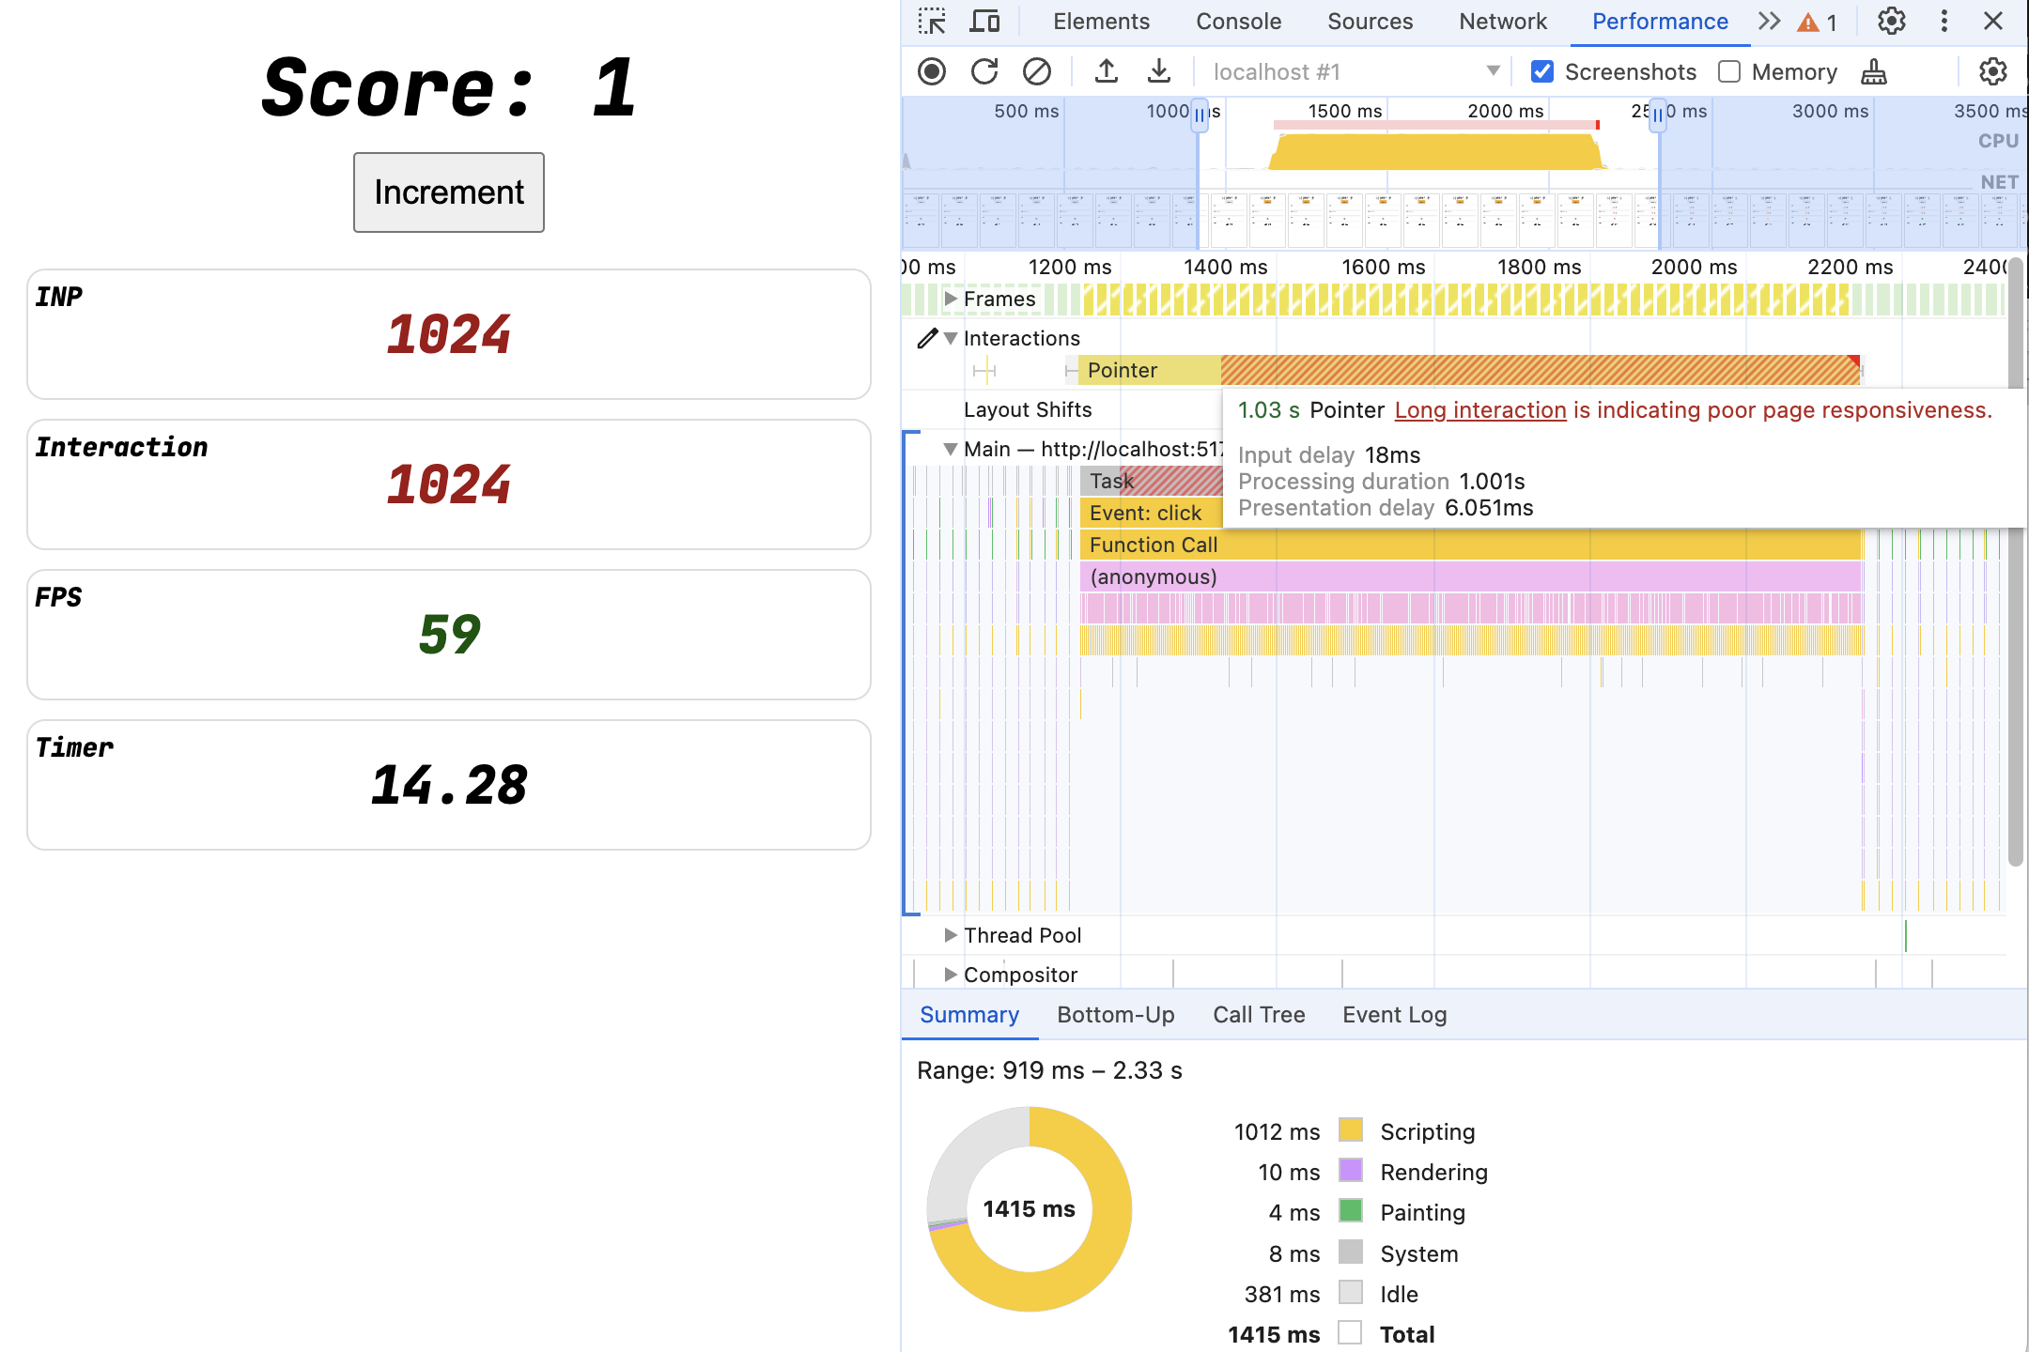The image size is (2029, 1352).
Task: Click the reload and profile icon
Action: pyautogui.click(x=984, y=71)
